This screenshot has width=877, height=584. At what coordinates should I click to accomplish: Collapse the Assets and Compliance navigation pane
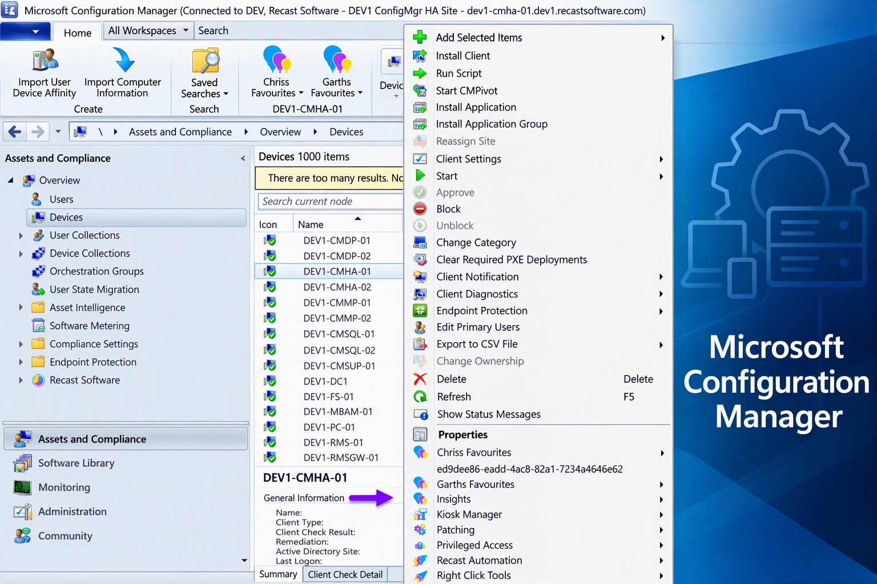tap(243, 159)
